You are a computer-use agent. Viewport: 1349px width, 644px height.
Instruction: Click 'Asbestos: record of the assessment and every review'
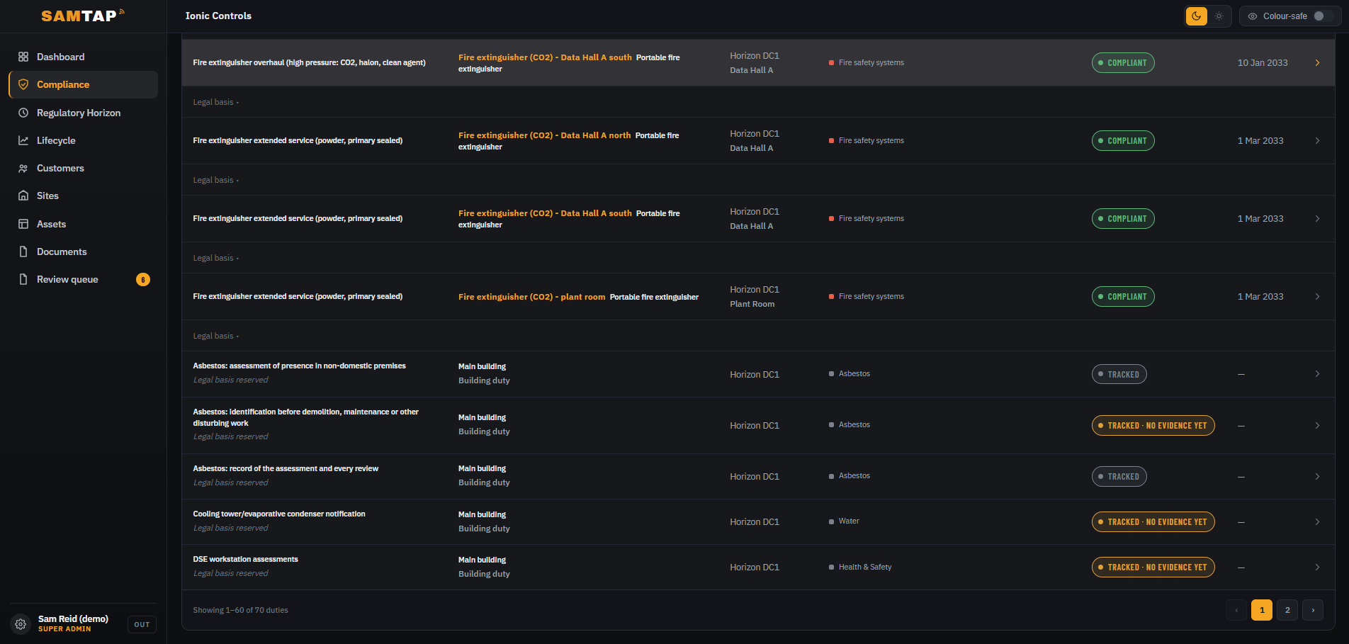coord(286,469)
